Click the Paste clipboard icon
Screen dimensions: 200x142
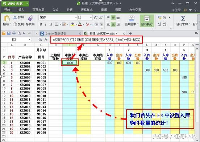pos(7,19)
